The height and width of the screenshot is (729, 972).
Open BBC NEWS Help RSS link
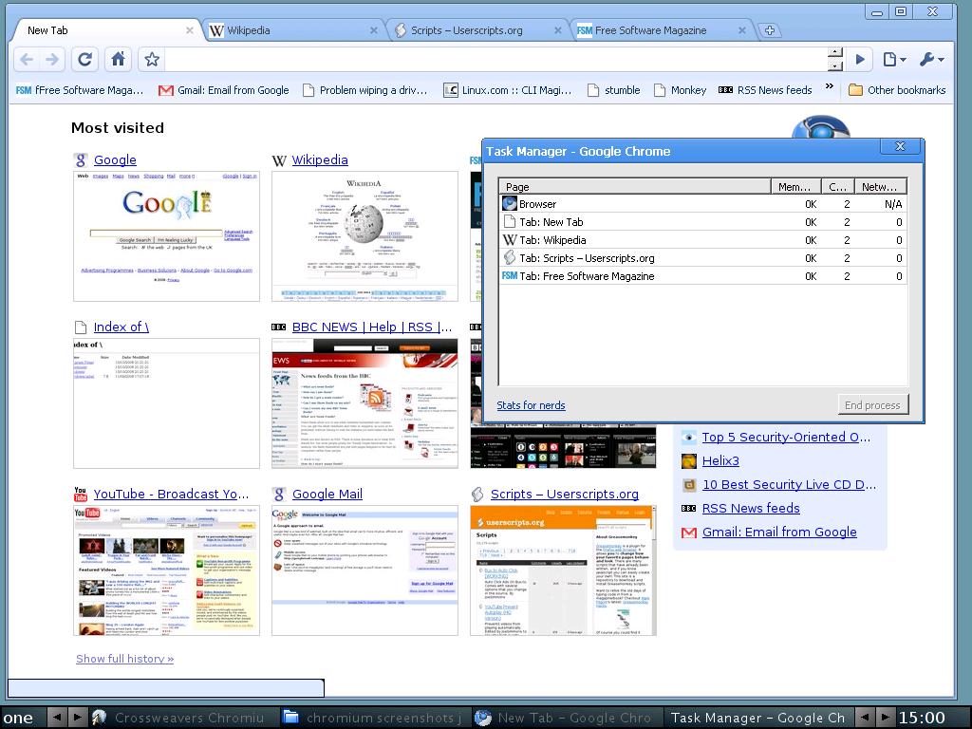372,327
